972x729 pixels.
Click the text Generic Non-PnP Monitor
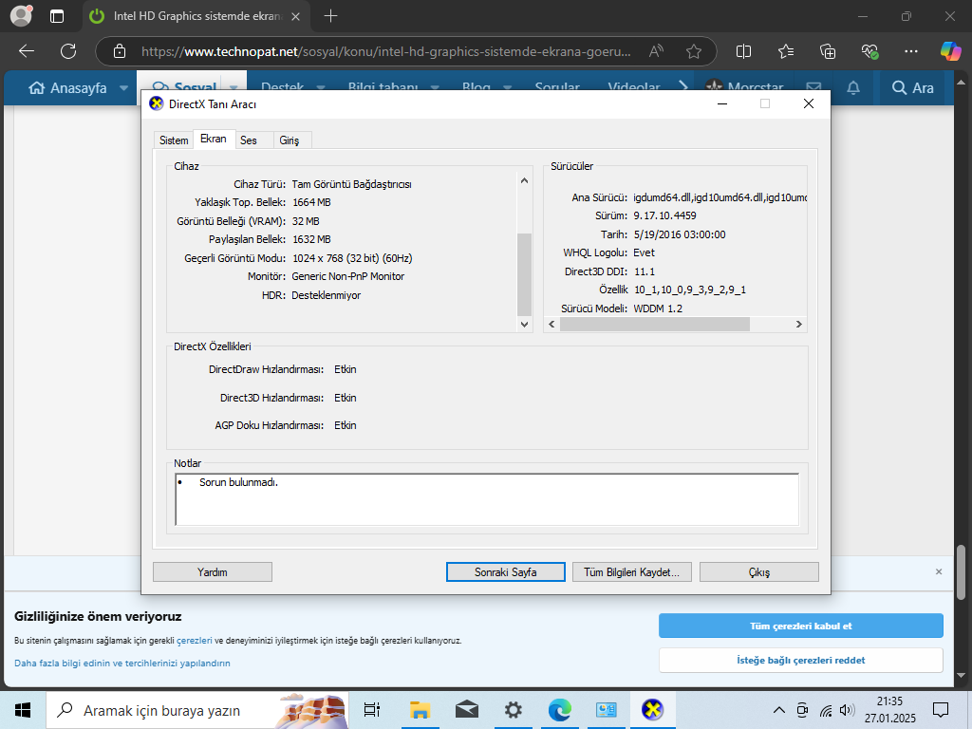point(347,276)
